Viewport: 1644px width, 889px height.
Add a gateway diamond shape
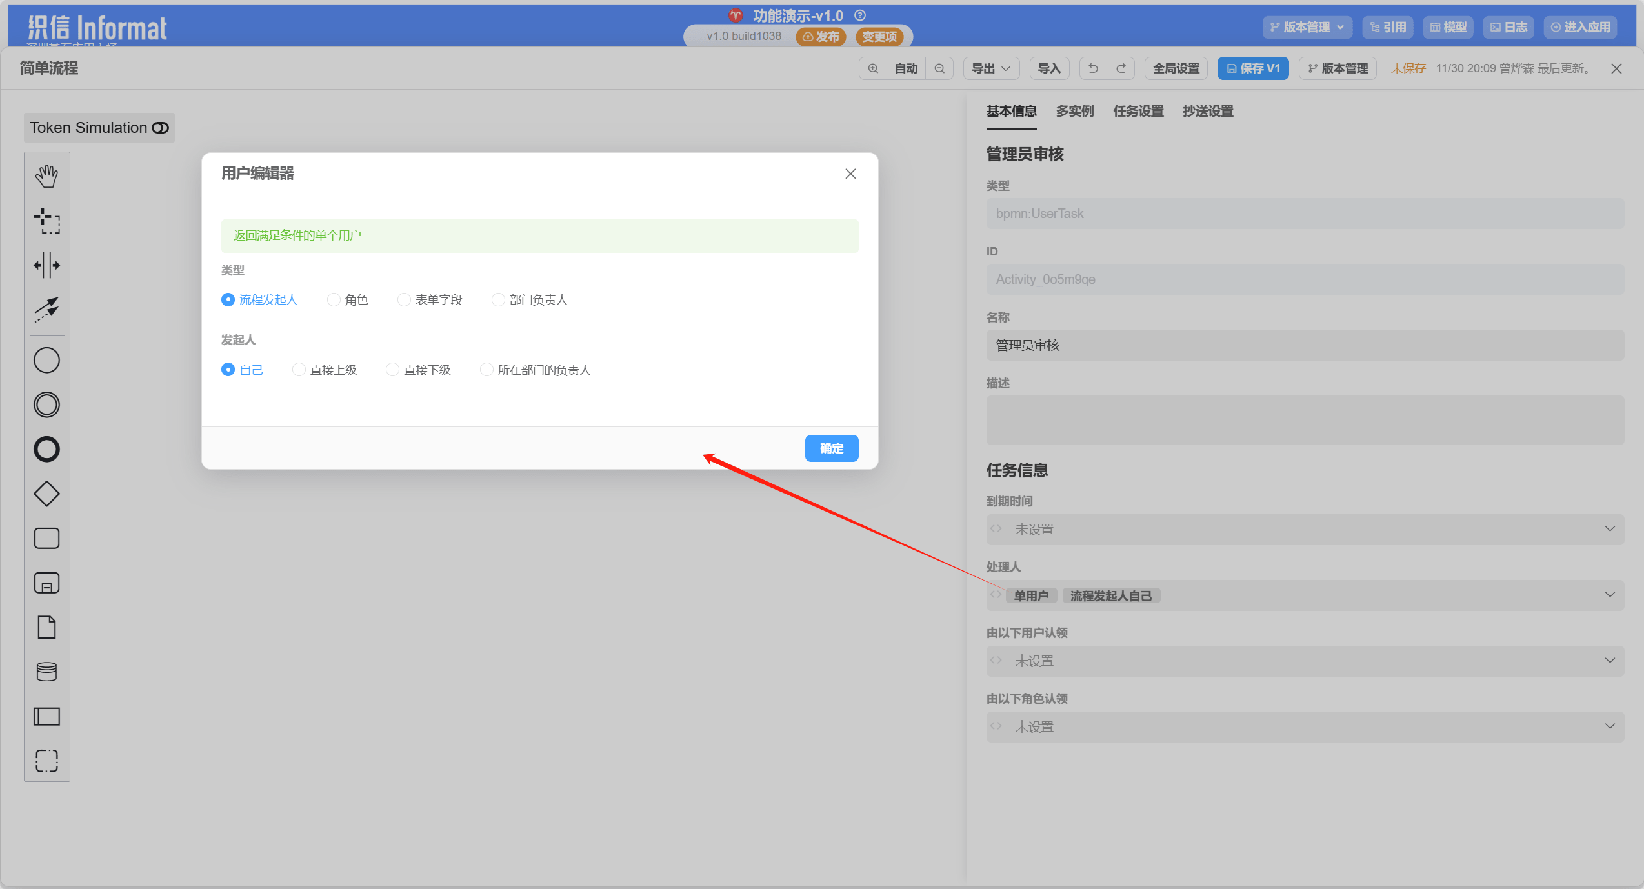pyautogui.click(x=46, y=494)
